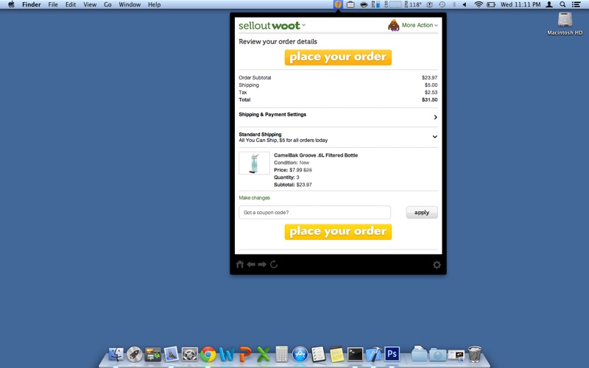Image resolution: width=589 pixels, height=368 pixels.
Task: Open Finder from the Dock
Action: (x=116, y=354)
